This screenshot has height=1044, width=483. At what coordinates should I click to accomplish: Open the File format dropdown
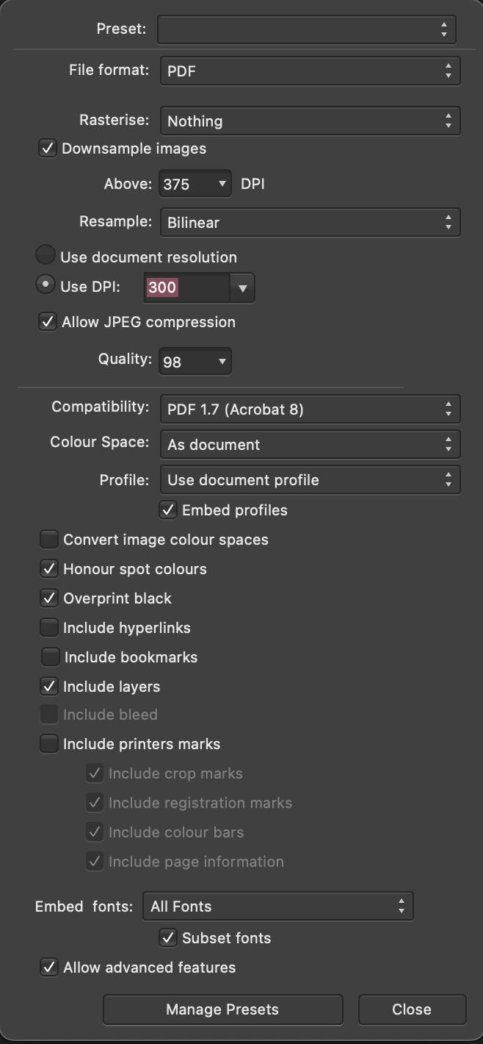coord(310,71)
